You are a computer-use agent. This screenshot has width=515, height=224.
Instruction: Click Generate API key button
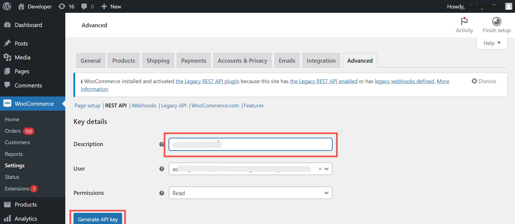coord(98,219)
